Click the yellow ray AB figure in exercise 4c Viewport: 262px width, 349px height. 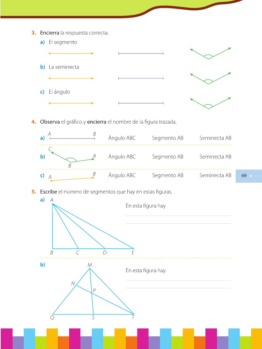click(x=72, y=179)
